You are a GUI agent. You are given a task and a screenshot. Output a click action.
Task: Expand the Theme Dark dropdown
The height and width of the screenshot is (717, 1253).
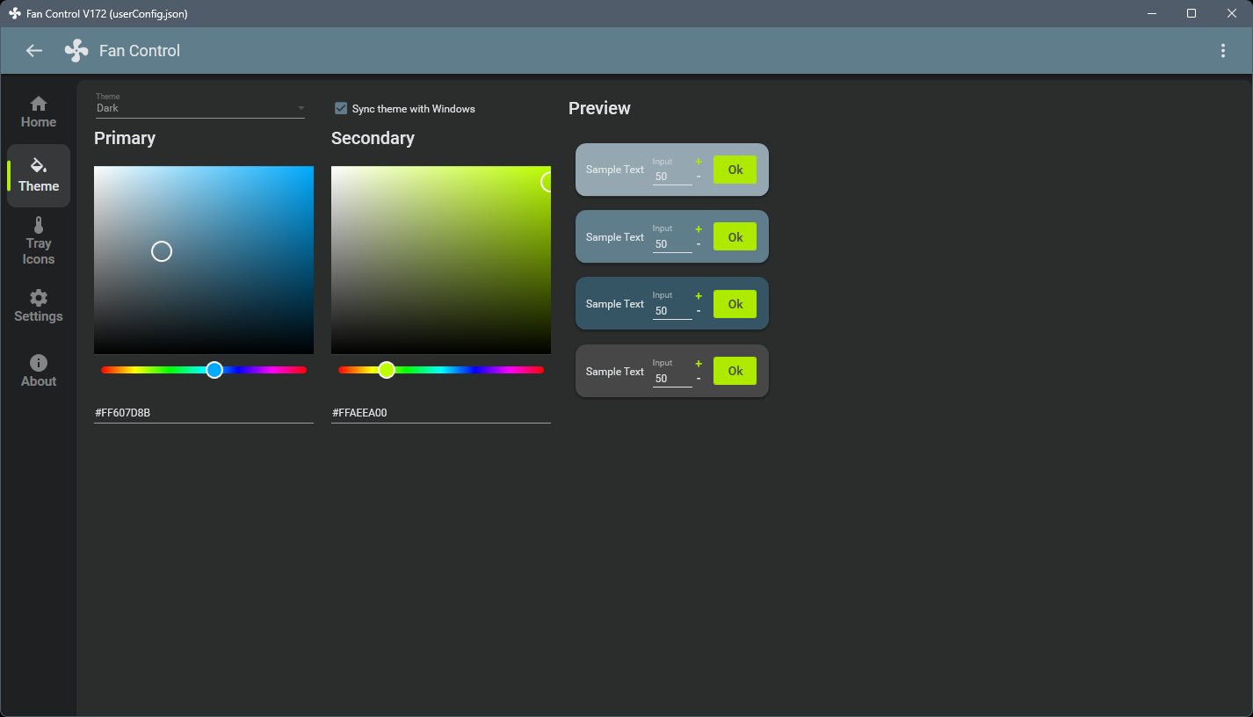click(200, 105)
